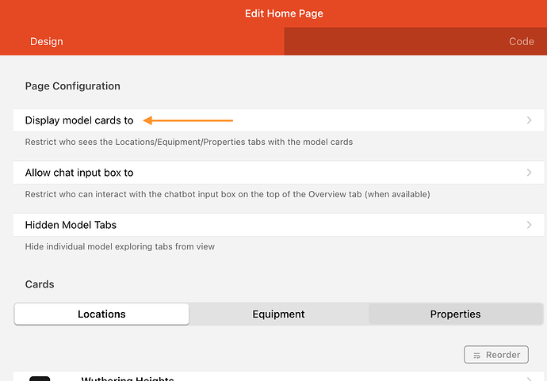Open the Wuthering Heights row chevron
Viewport: 547px width, 381px height.
pos(529,379)
